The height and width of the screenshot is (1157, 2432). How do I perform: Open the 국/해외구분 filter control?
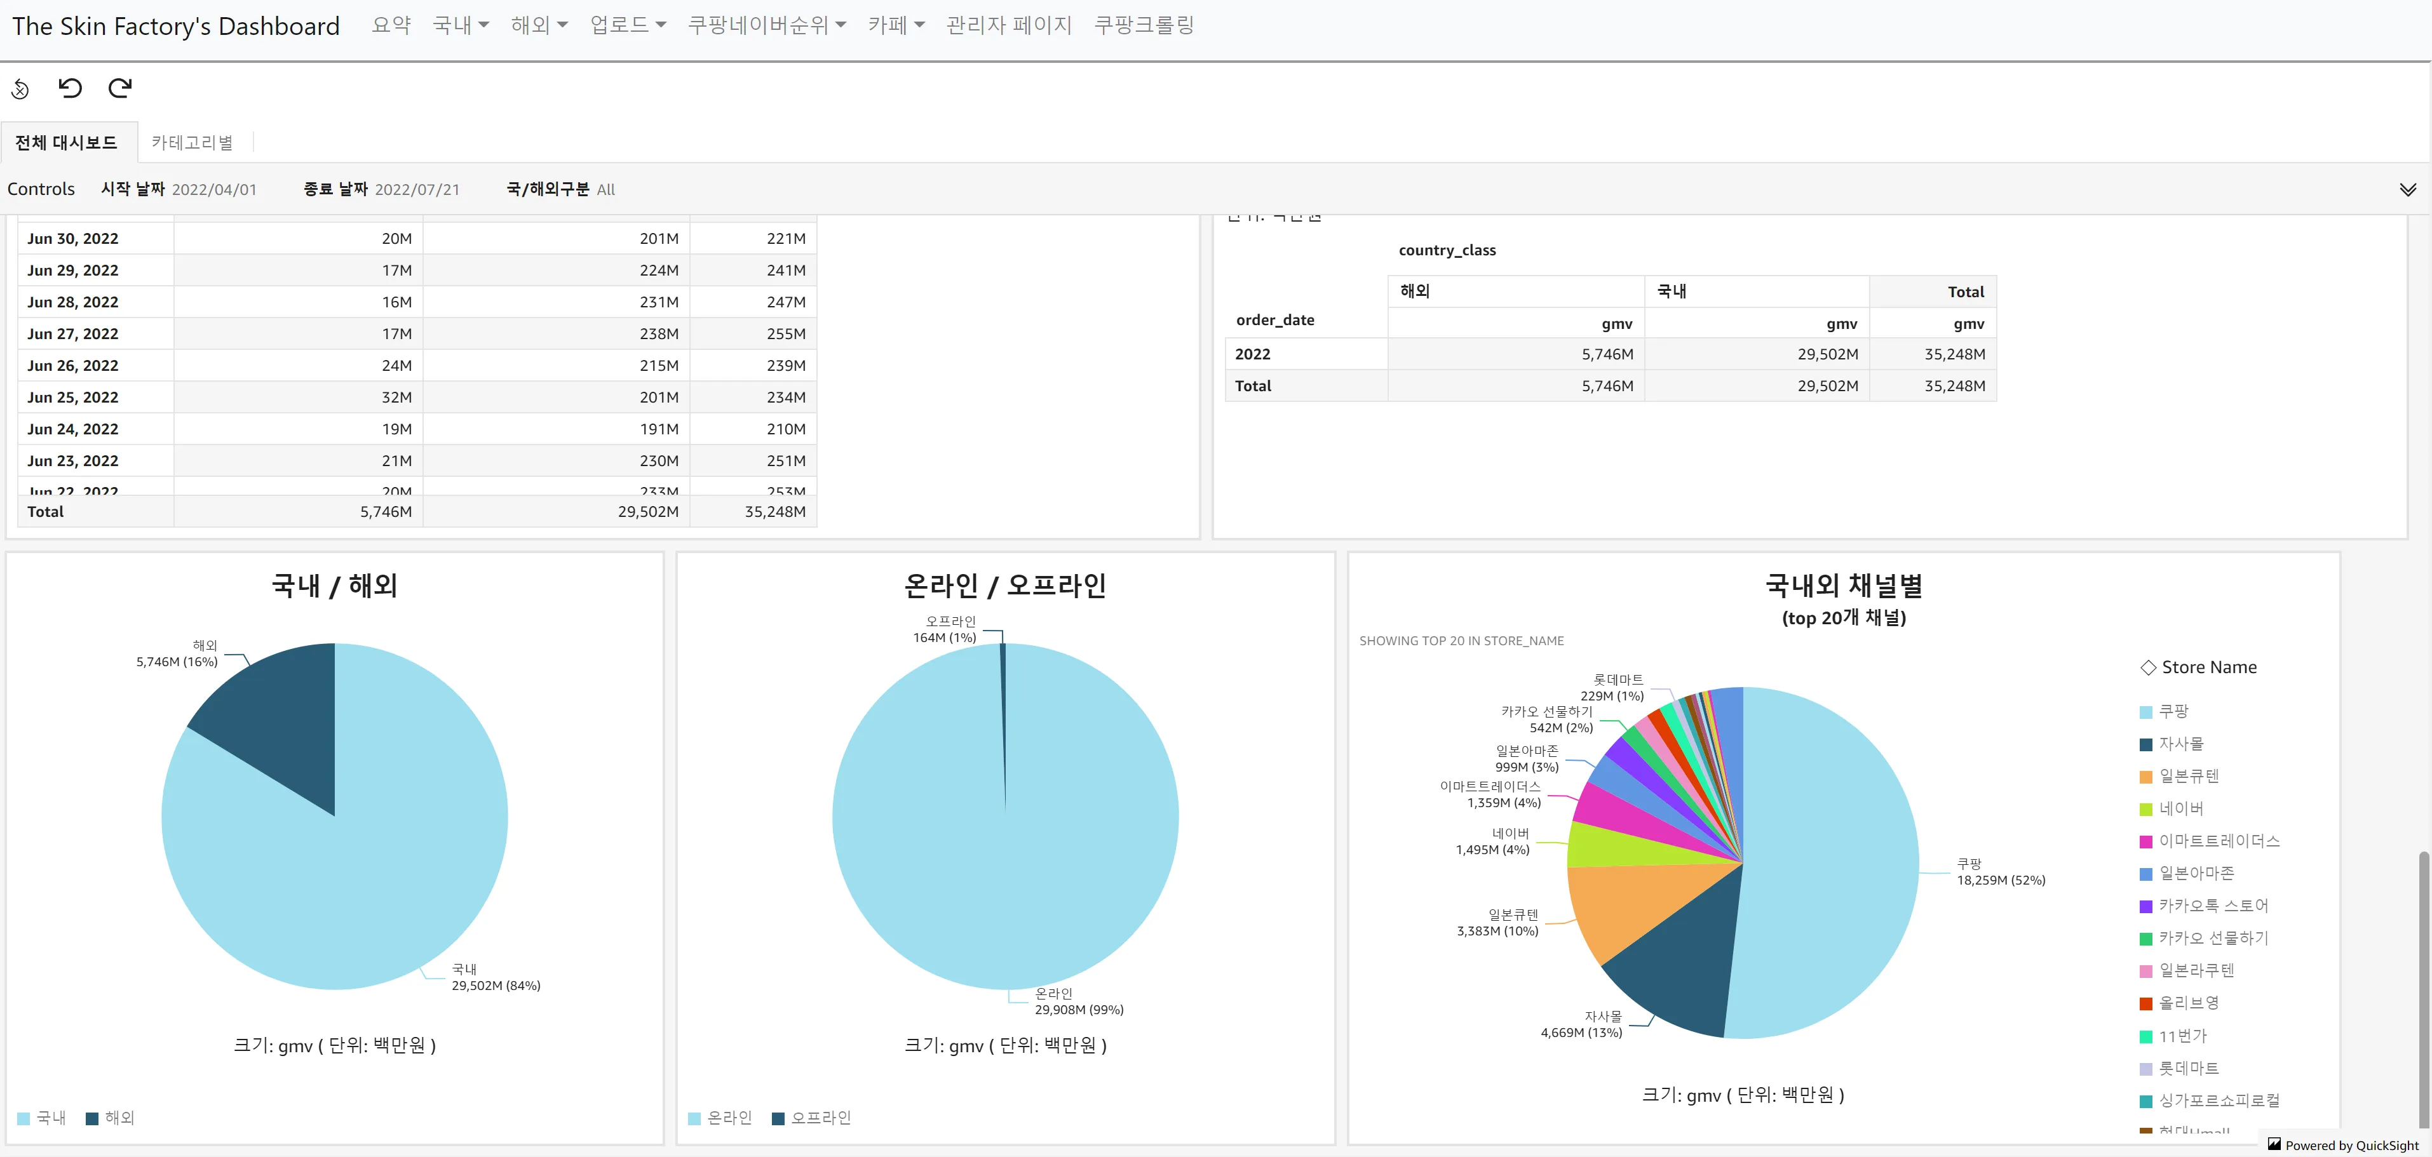561,190
